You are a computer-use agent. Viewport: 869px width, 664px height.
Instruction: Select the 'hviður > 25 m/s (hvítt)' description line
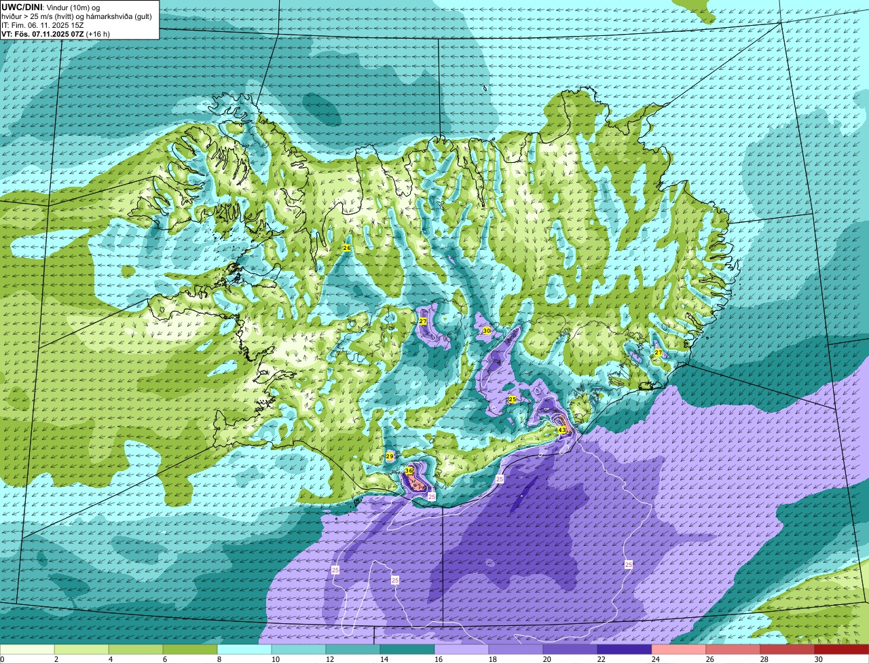point(77,16)
